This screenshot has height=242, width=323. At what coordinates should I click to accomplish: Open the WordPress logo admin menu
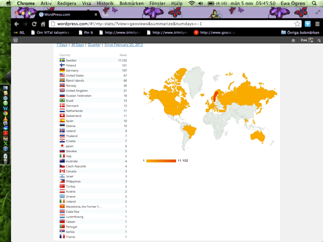pyautogui.click(x=16, y=40)
